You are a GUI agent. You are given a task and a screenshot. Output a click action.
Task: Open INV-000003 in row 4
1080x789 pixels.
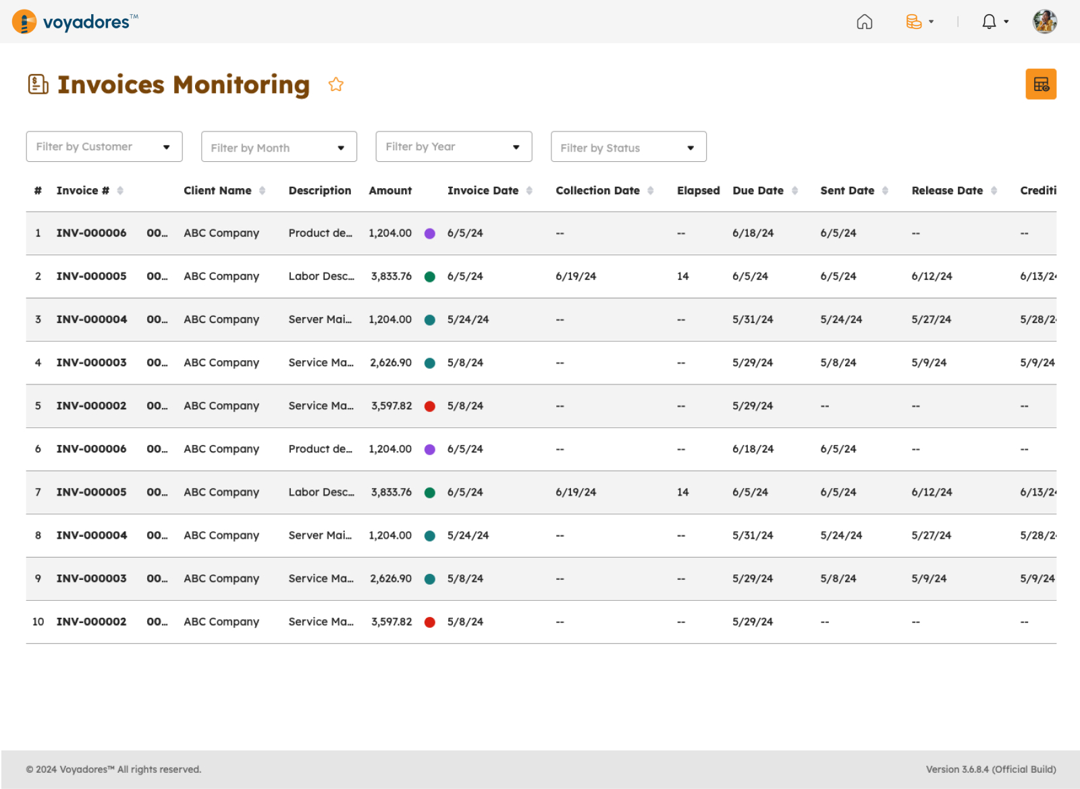tap(91, 362)
